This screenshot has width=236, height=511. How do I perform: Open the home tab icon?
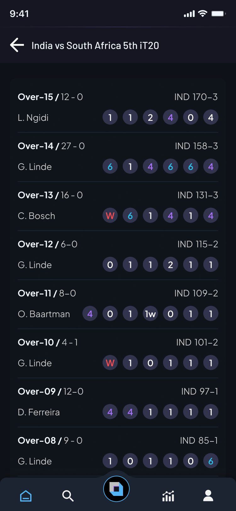coord(26,496)
